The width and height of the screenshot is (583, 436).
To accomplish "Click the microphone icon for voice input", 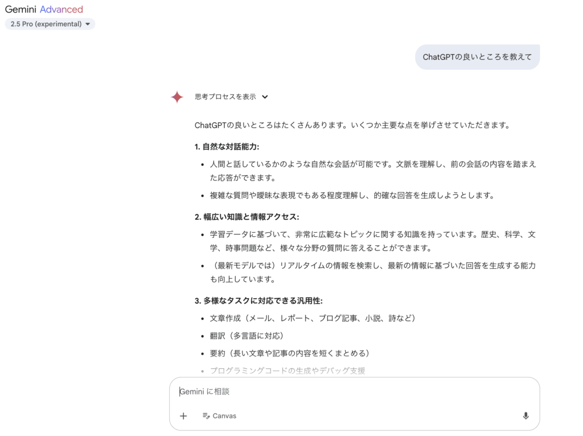I will click(525, 416).
